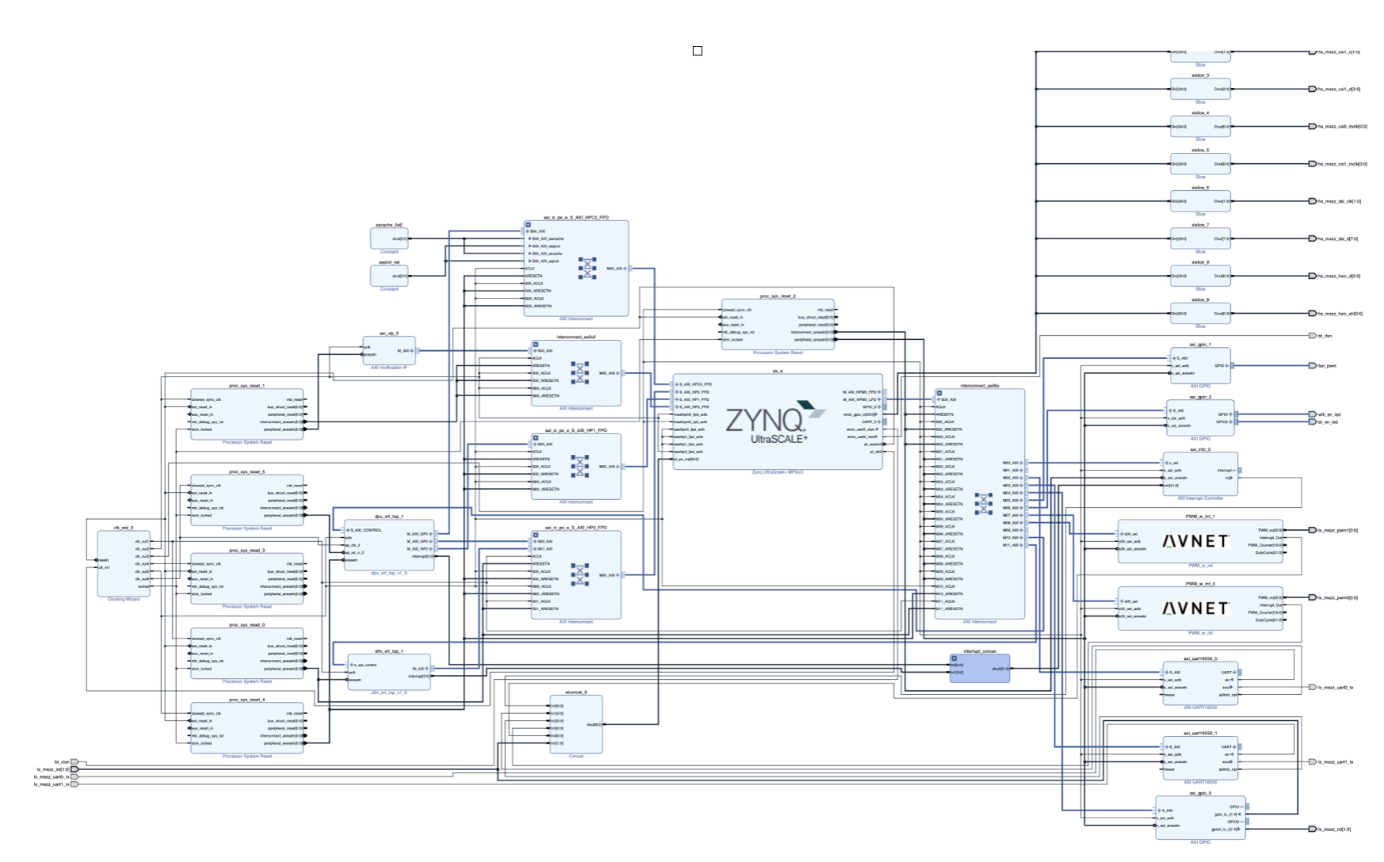Click the 'AXI Verification IP' label

(389, 368)
